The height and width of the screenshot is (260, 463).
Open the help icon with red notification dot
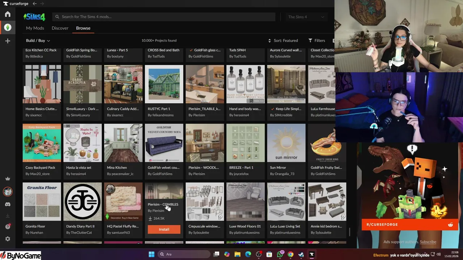pyautogui.click(x=8, y=226)
